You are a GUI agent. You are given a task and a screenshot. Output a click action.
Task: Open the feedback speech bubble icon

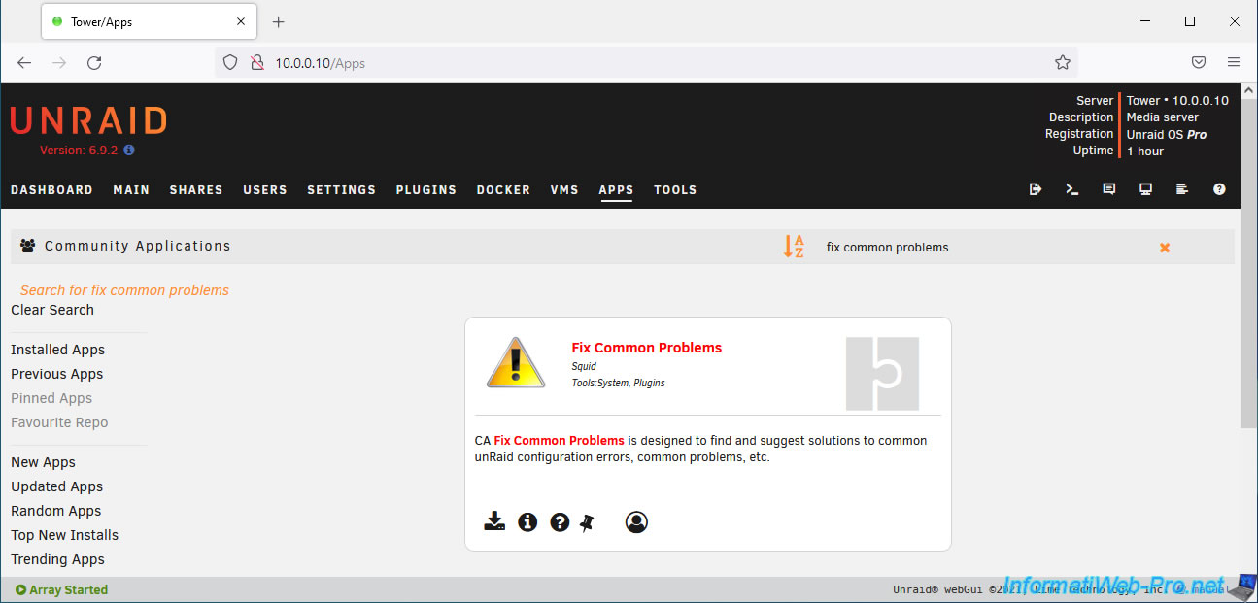click(1108, 189)
